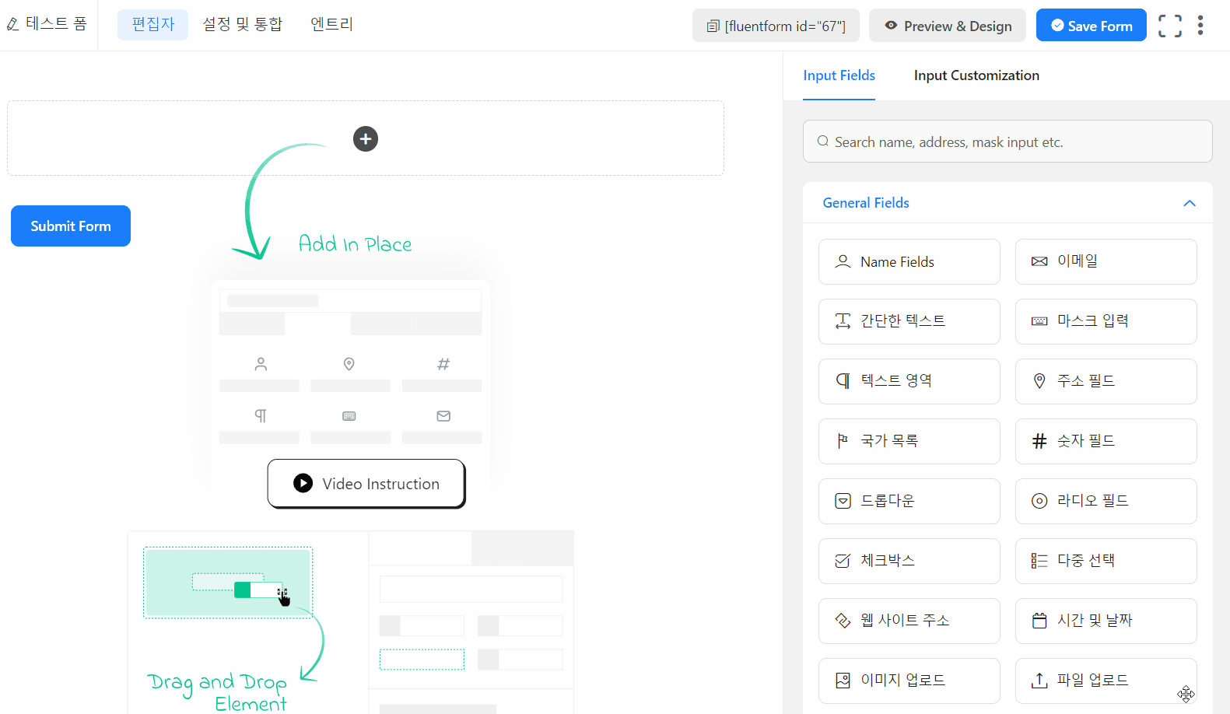
Task: Select the Input Fields tab
Action: pyautogui.click(x=839, y=75)
